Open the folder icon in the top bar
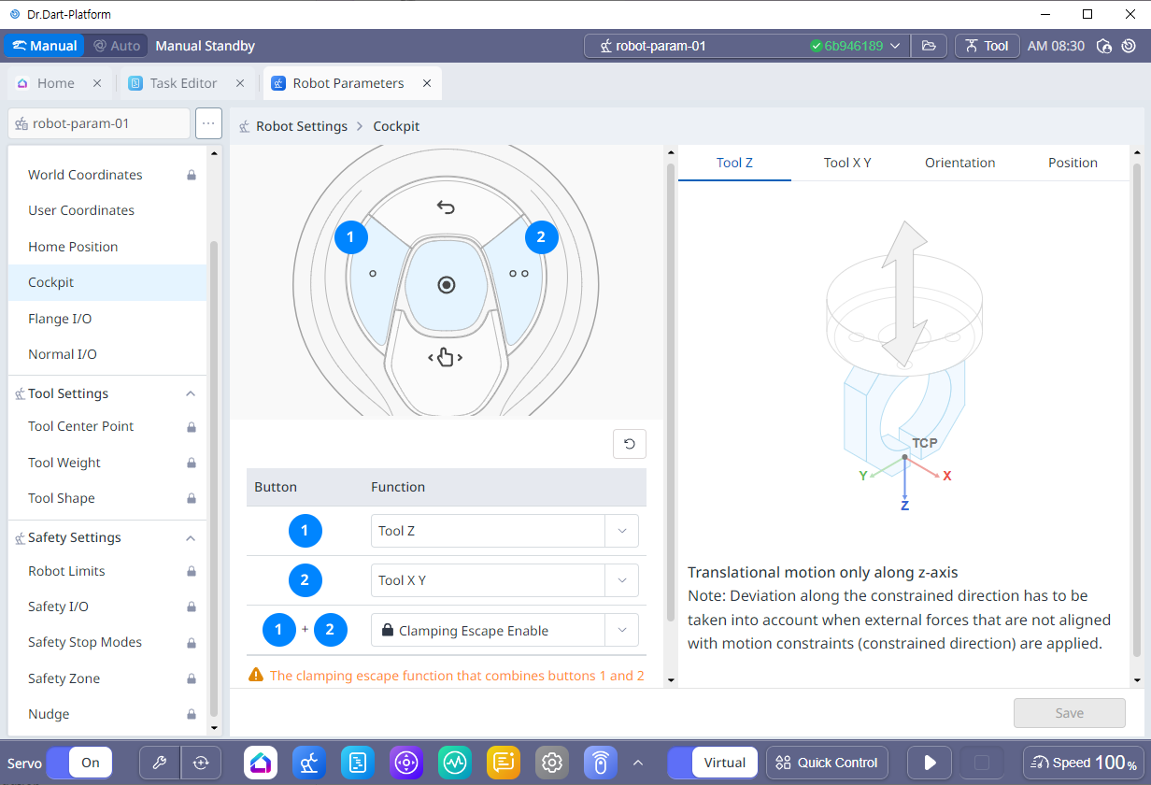This screenshot has width=1151, height=785. point(928,46)
